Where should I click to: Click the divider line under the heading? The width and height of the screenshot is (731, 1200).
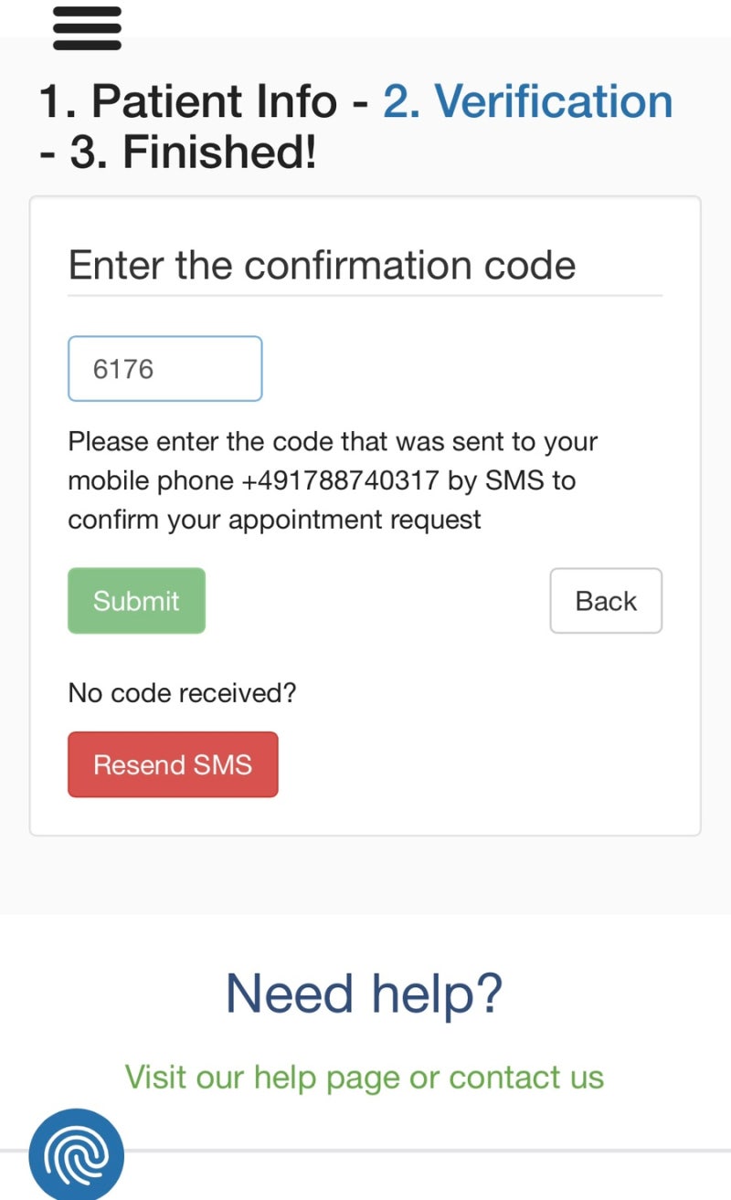pos(365,296)
